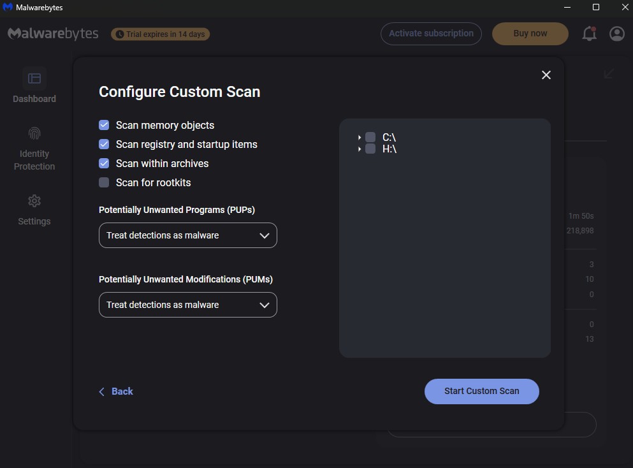This screenshot has width=633, height=468.
Task: Click the 218,898 value behind dialog
Action: click(579, 231)
